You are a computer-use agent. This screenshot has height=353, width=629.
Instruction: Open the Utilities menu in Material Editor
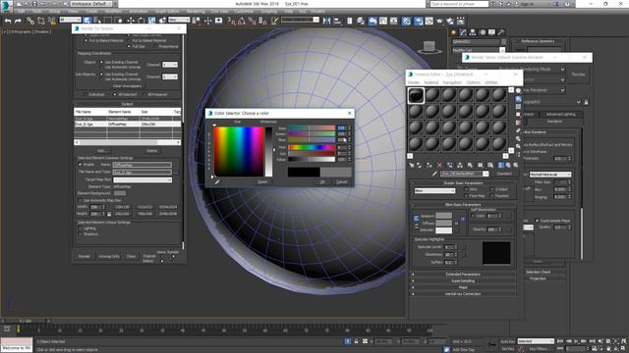pyautogui.click(x=491, y=82)
